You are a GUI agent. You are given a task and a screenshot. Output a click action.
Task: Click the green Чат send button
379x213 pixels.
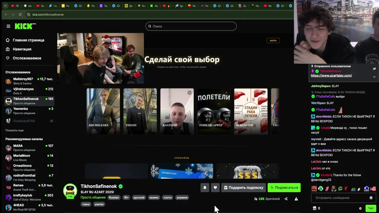pyautogui.click(x=371, y=208)
